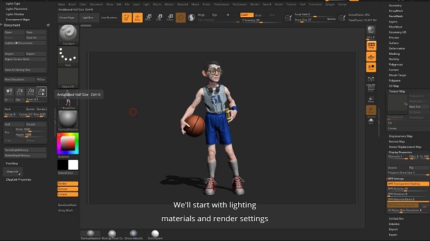Open the Render menu
This screenshot has width=430, height=241.
(x=255, y=5)
